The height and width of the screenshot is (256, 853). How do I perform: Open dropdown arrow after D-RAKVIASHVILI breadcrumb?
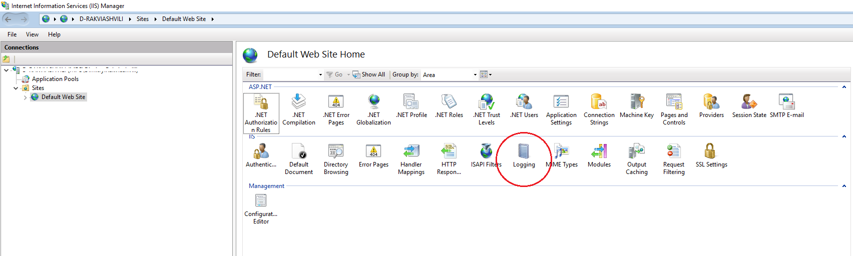130,19
